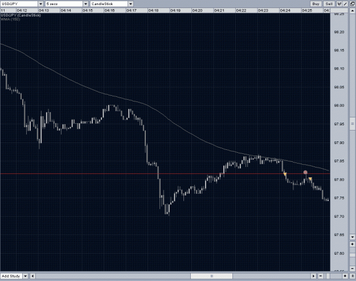356x281 pixels.
Task: Click the horizontal scrollbar left arrow
Action: [x=32, y=276]
